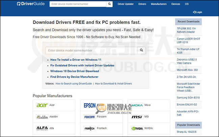Screen dimensions: 219x137
Task: Click the ALFA Network logo image
Action: pos(42,128)
